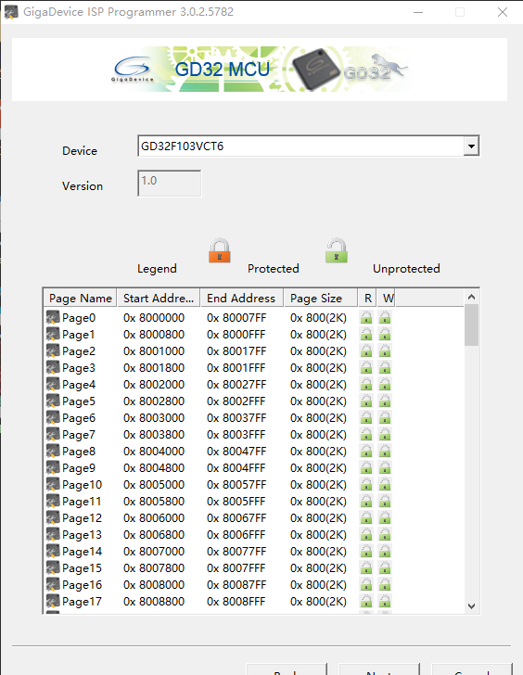Click the Page12 row icon

[x=53, y=518]
